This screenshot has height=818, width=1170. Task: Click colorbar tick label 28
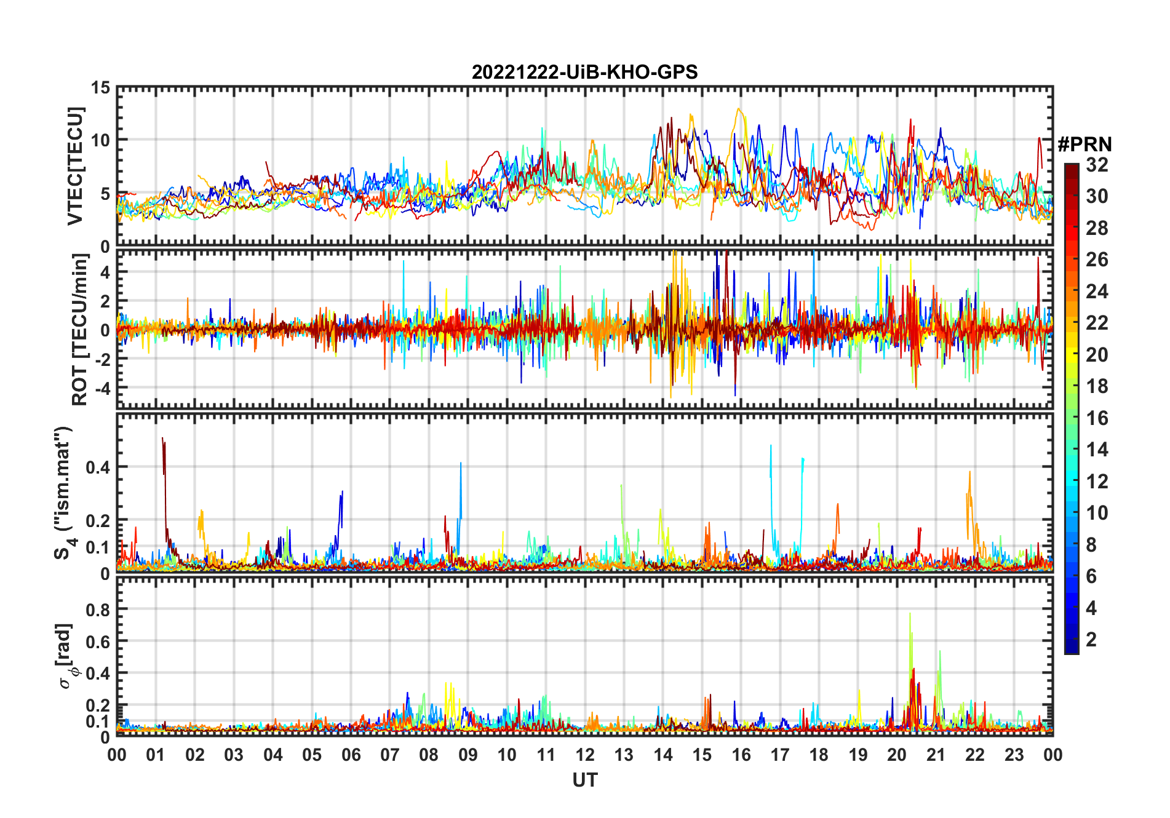click(x=1097, y=228)
